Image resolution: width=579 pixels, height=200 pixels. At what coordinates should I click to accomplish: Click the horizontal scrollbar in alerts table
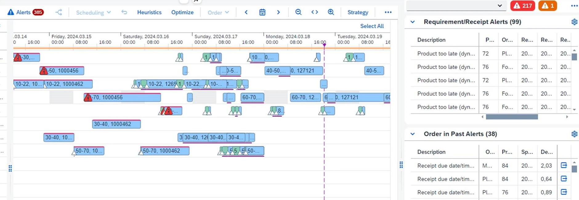click(512, 117)
